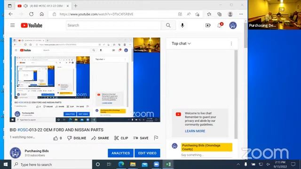Screen dimensions: 301x169
Task: Go to the YouTube home logo
Action: click(x=32, y=25)
